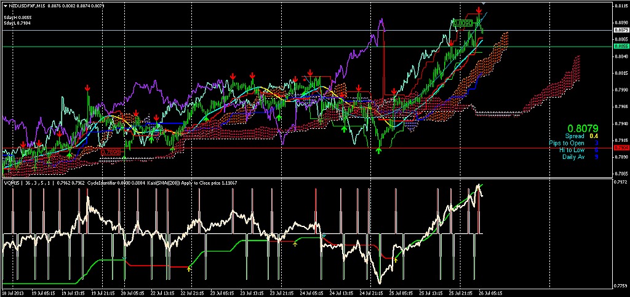Click the Spread label

pos(575,136)
